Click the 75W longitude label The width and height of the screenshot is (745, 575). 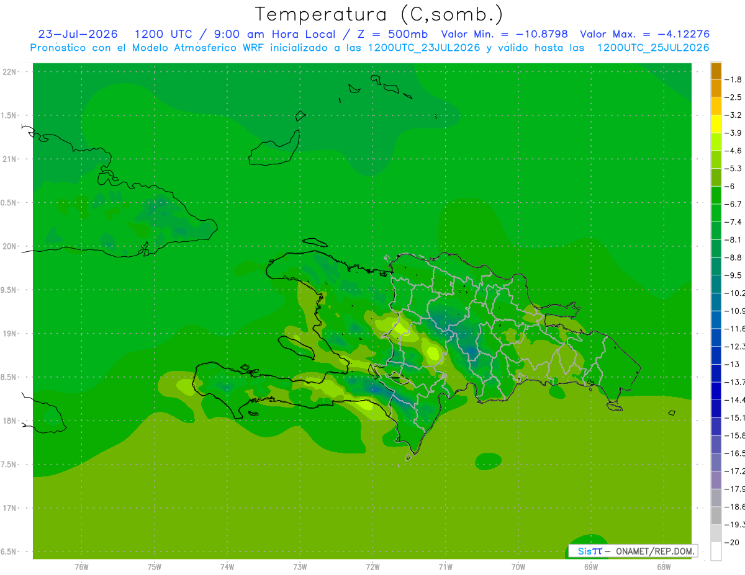(155, 566)
